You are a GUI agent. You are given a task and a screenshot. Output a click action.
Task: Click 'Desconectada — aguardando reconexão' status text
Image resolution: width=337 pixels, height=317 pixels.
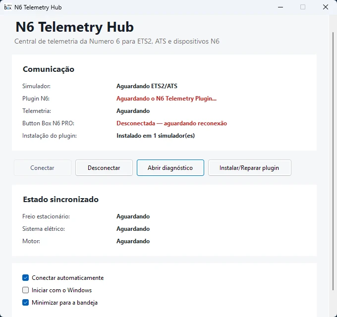(x=171, y=123)
